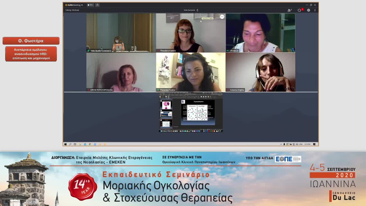Select the Web Studio Livemed 2 video tile
The width and height of the screenshot is (366, 206).
coord(121,33)
